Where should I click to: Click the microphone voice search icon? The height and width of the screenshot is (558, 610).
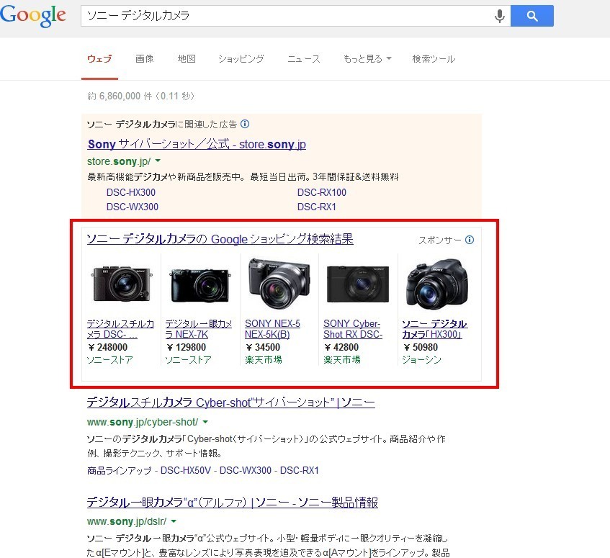click(500, 16)
